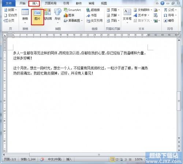The height and width of the screenshot is (164, 183).
Task: Click the 图片 picture button
Action: [37, 17]
